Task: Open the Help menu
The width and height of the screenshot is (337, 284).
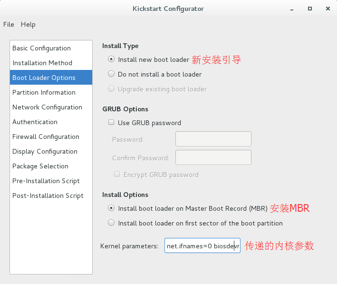Action: point(28,24)
